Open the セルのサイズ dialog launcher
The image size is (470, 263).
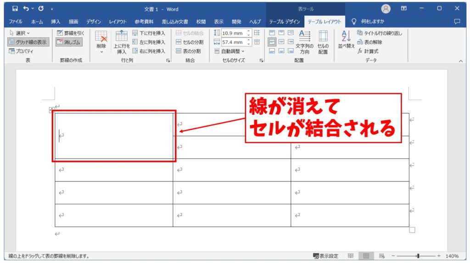[x=261, y=61]
